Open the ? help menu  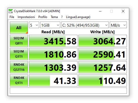62,17
